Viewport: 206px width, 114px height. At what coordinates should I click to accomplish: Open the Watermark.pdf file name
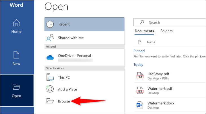[160, 89]
